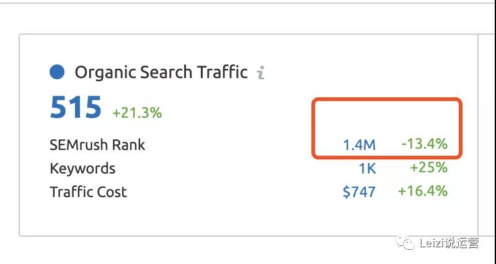Click the blue Organic Search dot
This screenshot has width=496, height=264.
[57, 72]
